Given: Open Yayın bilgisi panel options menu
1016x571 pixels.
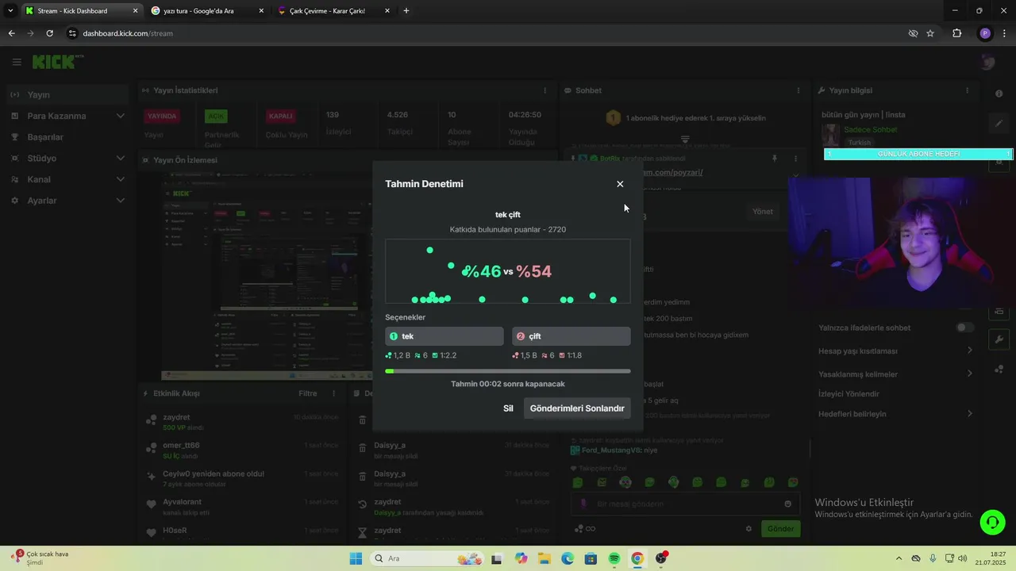Looking at the screenshot, I should pyautogui.click(x=967, y=90).
